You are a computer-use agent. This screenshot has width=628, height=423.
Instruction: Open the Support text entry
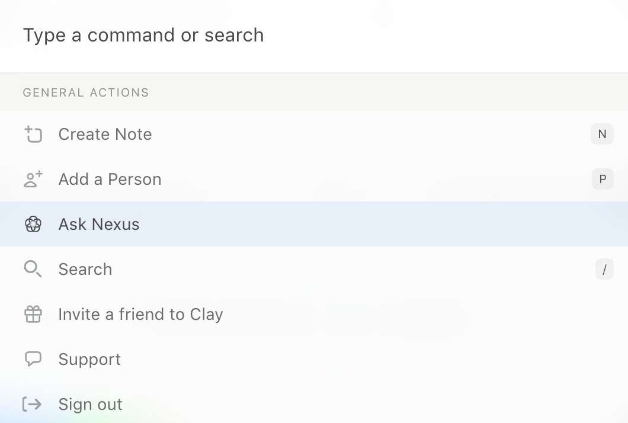[x=89, y=360]
